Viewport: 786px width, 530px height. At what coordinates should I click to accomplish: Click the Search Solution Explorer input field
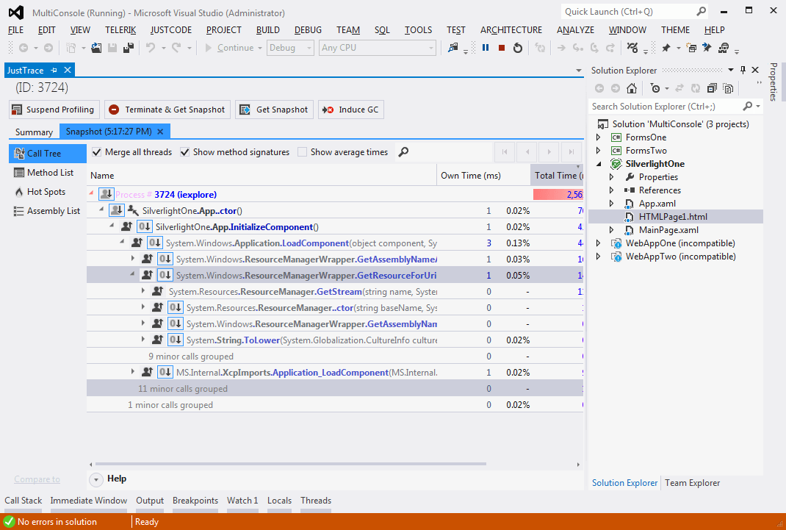664,107
